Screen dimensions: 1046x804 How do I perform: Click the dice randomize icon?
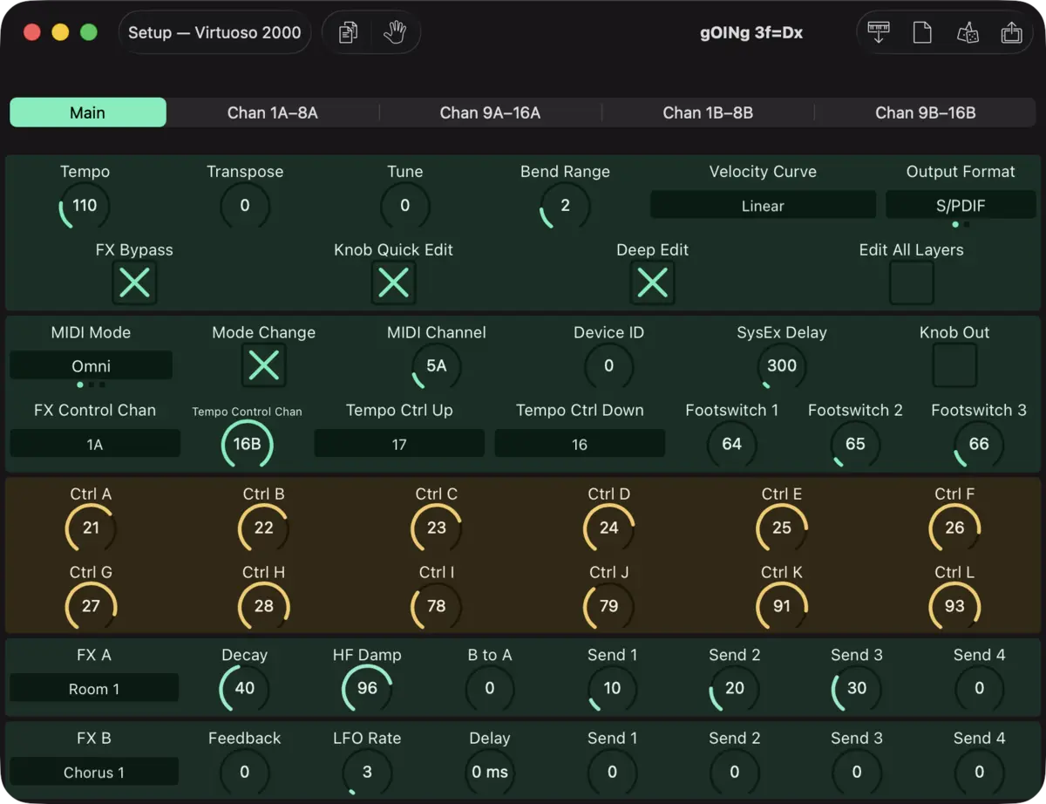[x=967, y=33]
